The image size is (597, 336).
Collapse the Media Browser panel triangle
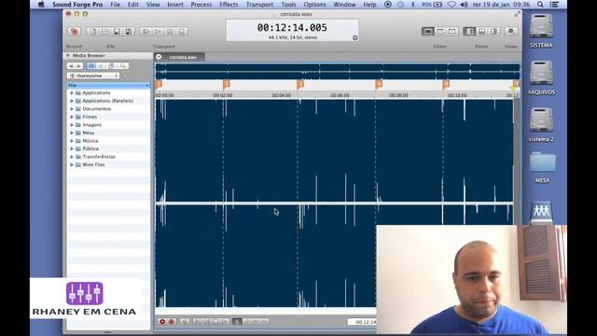click(68, 56)
